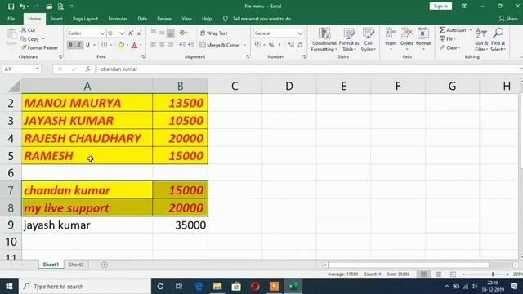Click the Print Preview icon in title bar
This screenshot has width=523, height=294.
coord(60,7)
